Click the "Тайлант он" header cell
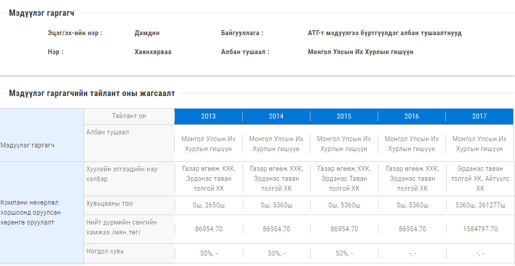 click(129, 116)
